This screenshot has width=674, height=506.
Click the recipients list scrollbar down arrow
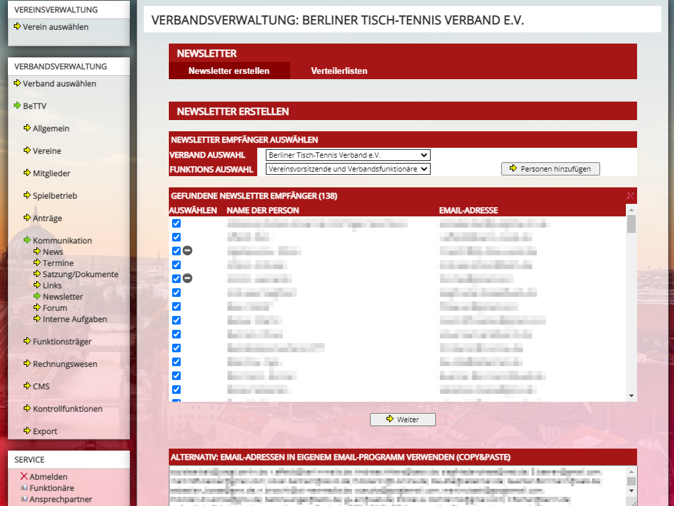coord(631,396)
